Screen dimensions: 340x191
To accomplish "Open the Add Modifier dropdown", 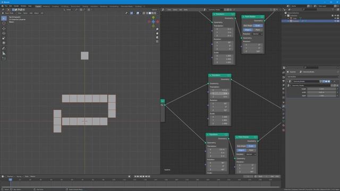I will (x=312, y=76).
